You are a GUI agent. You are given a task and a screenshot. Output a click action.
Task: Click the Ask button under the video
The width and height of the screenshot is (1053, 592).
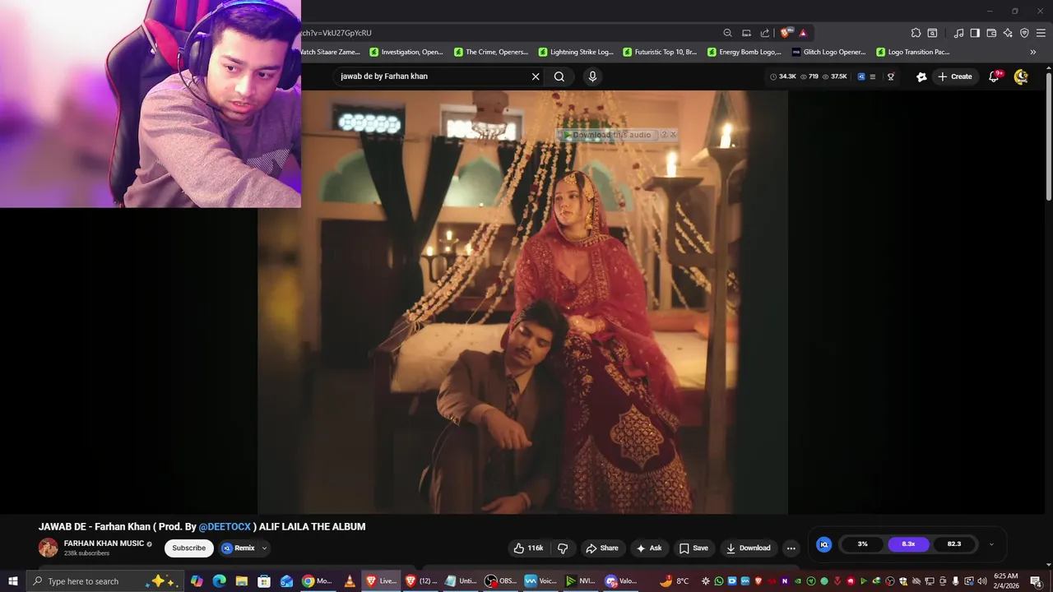coord(649,548)
